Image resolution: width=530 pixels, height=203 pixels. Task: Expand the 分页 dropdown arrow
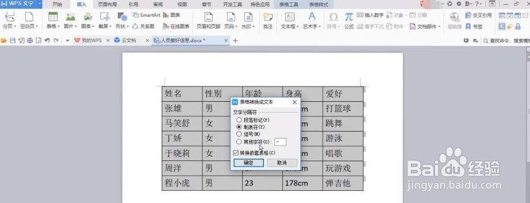[15, 26]
